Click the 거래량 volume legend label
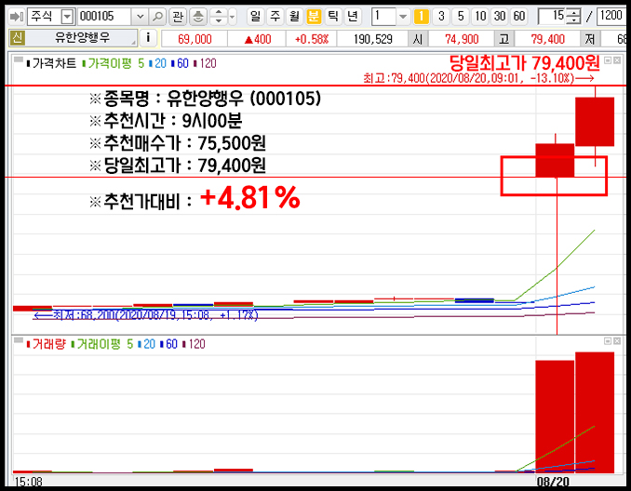Viewport: 631px width, 491px height. [46, 344]
